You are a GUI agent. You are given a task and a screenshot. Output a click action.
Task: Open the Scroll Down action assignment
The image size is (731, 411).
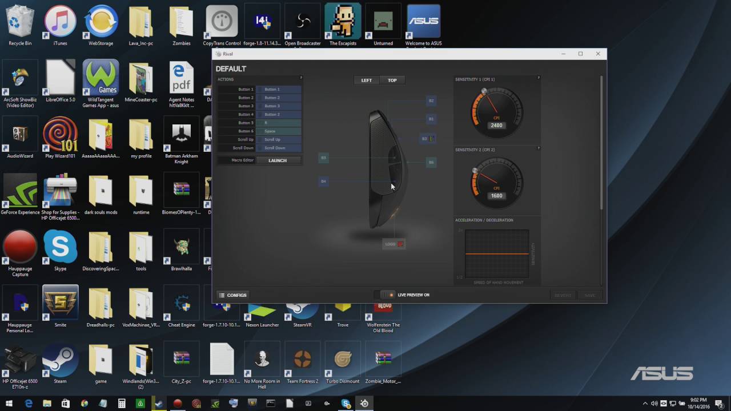(279, 148)
